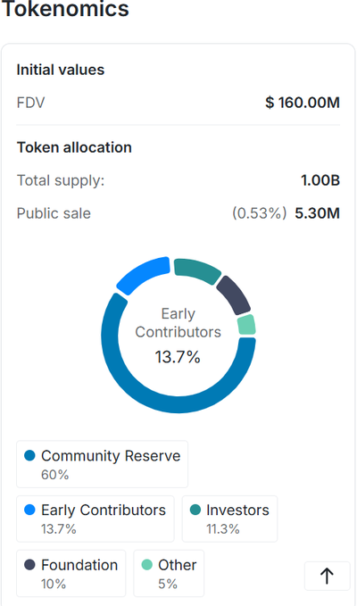Image resolution: width=357 pixels, height=606 pixels.
Task: Select the Foundation legend chip
Action: coord(71,574)
